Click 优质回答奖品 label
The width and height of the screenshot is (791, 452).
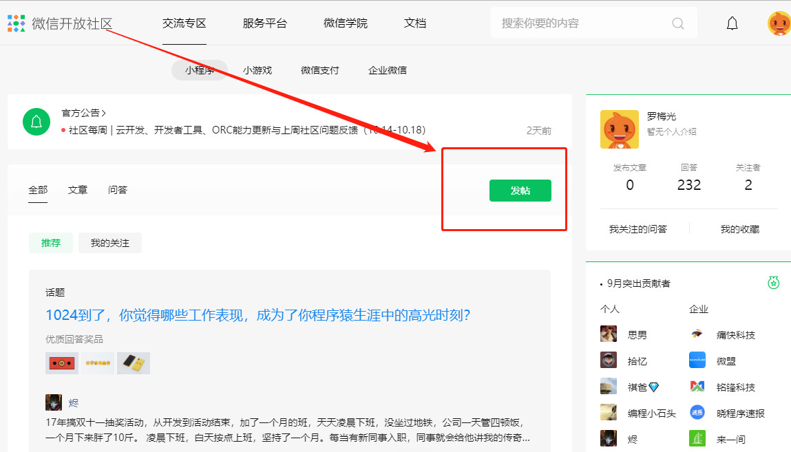[x=74, y=339]
